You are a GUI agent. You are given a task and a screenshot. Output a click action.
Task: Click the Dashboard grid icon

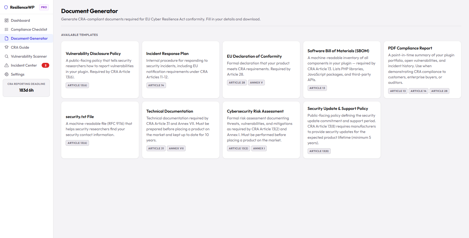click(7, 20)
